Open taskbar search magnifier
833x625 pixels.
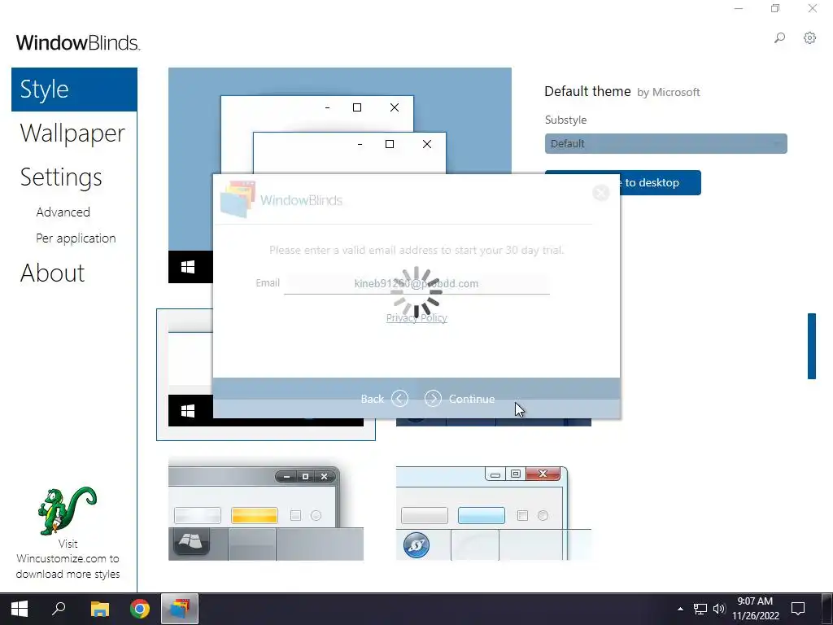point(59,609)
